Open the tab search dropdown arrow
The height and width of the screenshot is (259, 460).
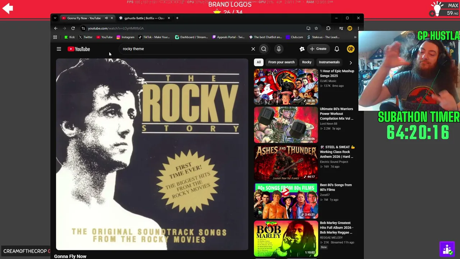click(55, 18)
